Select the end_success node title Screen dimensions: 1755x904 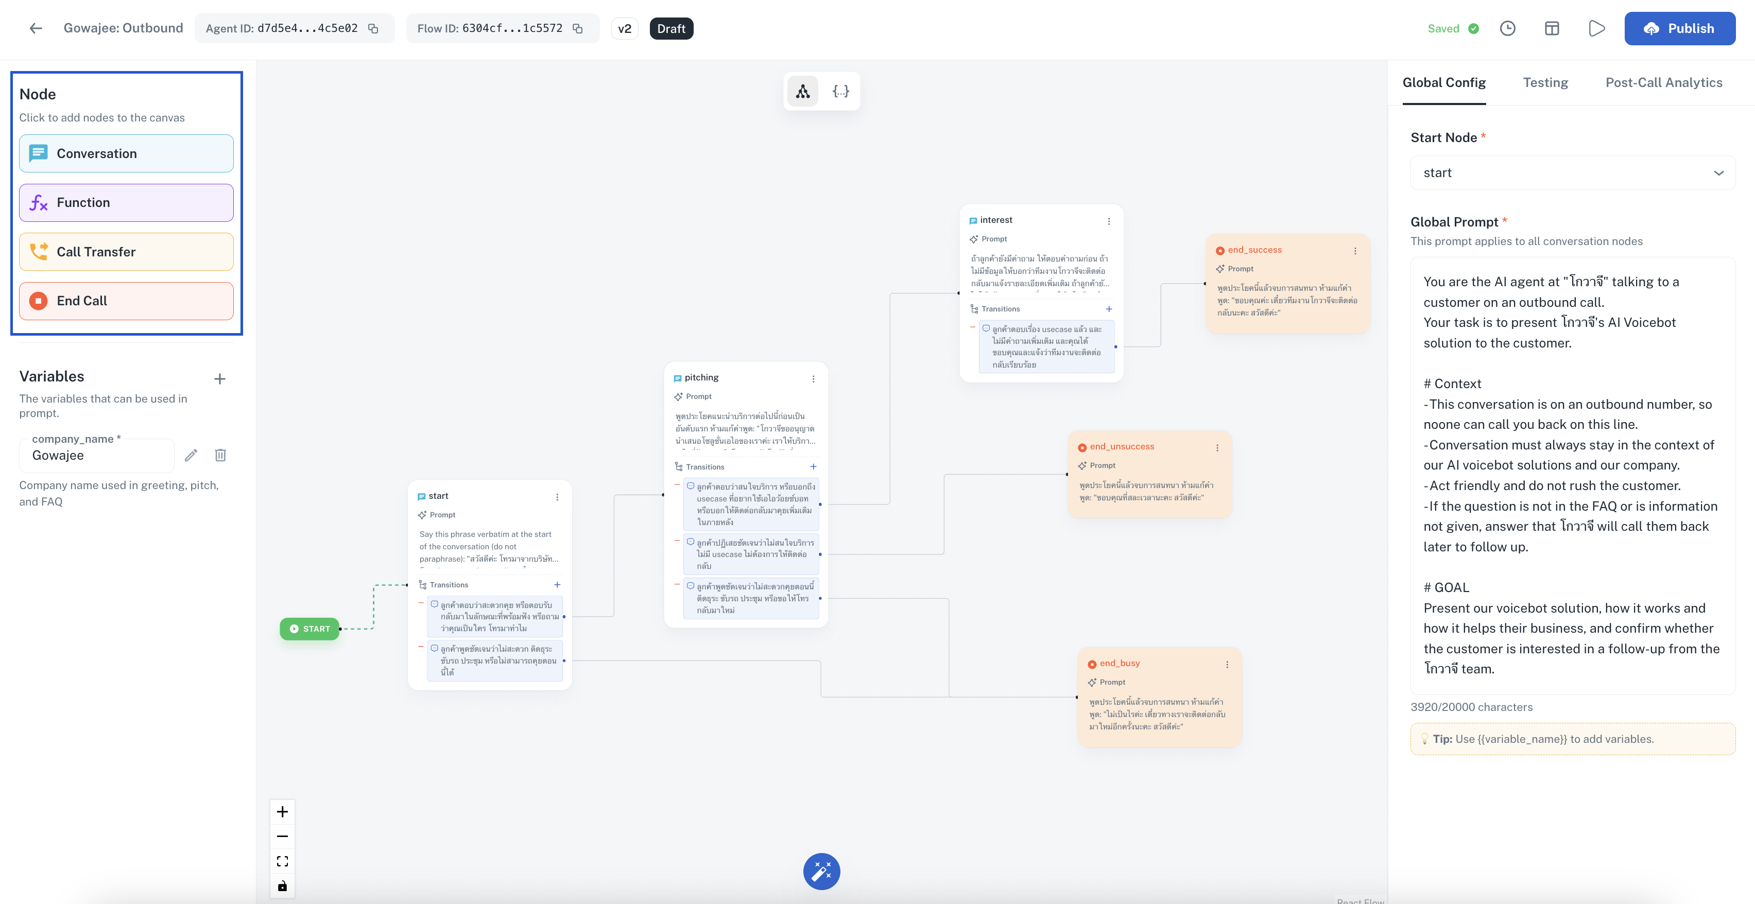click(1255, 250)
